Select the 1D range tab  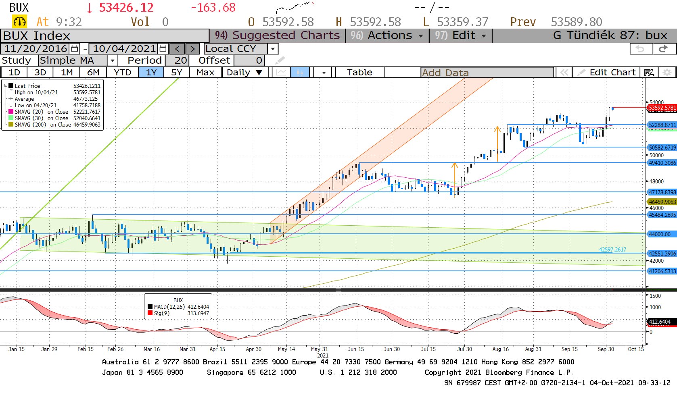click(14, 72)
